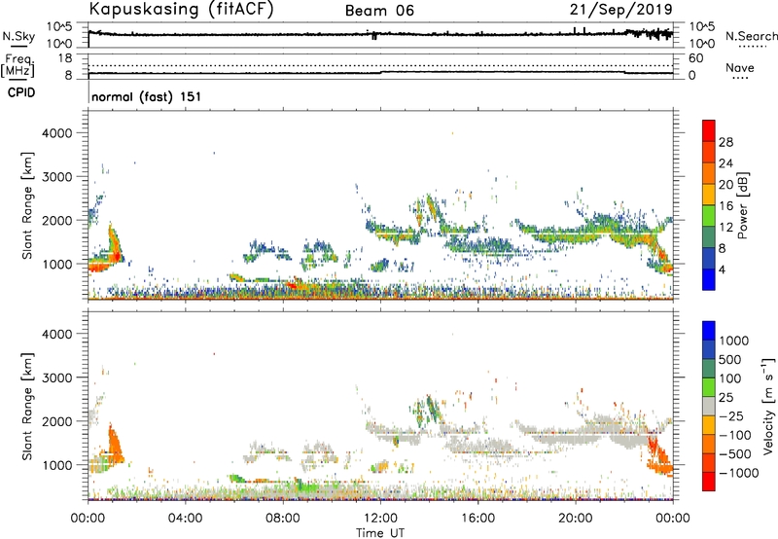Click the -25 velocity colorbar label
This screenshot has width=778, height=539.
[731, 416]
